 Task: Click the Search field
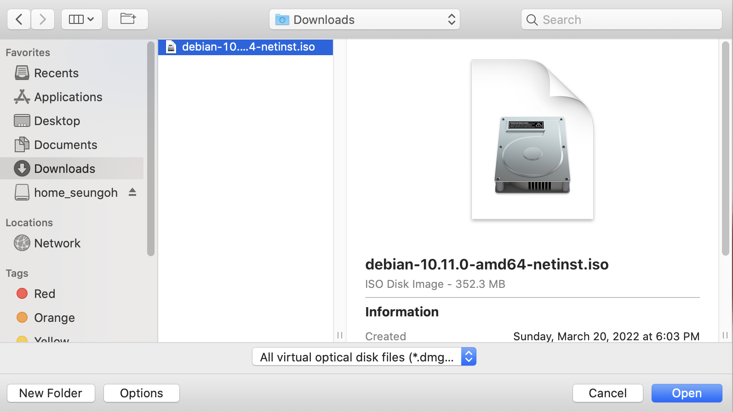[622, 19]
